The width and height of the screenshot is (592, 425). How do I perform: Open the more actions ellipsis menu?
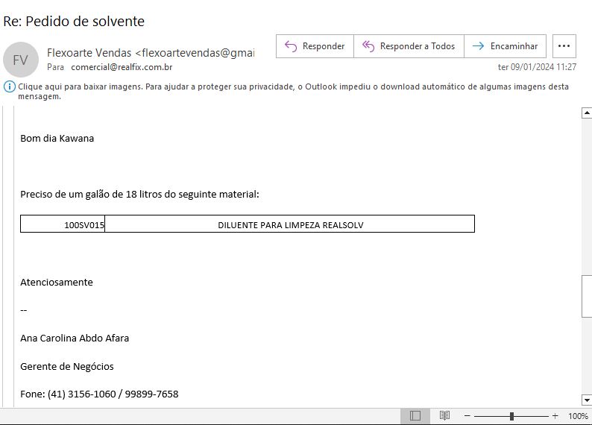click(564, 46)
